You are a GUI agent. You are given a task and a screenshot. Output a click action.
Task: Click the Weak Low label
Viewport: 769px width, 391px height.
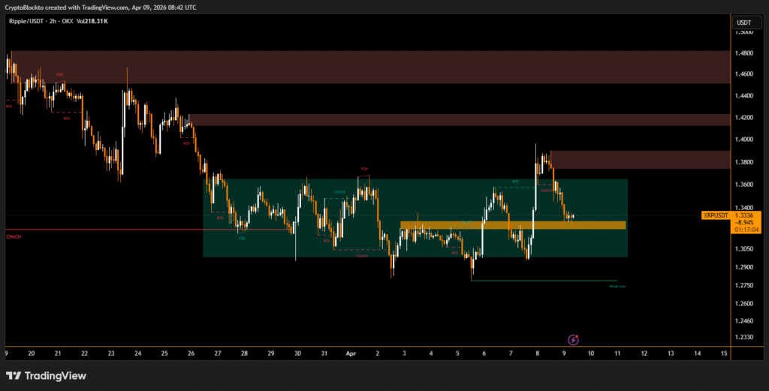pos(617,286)
